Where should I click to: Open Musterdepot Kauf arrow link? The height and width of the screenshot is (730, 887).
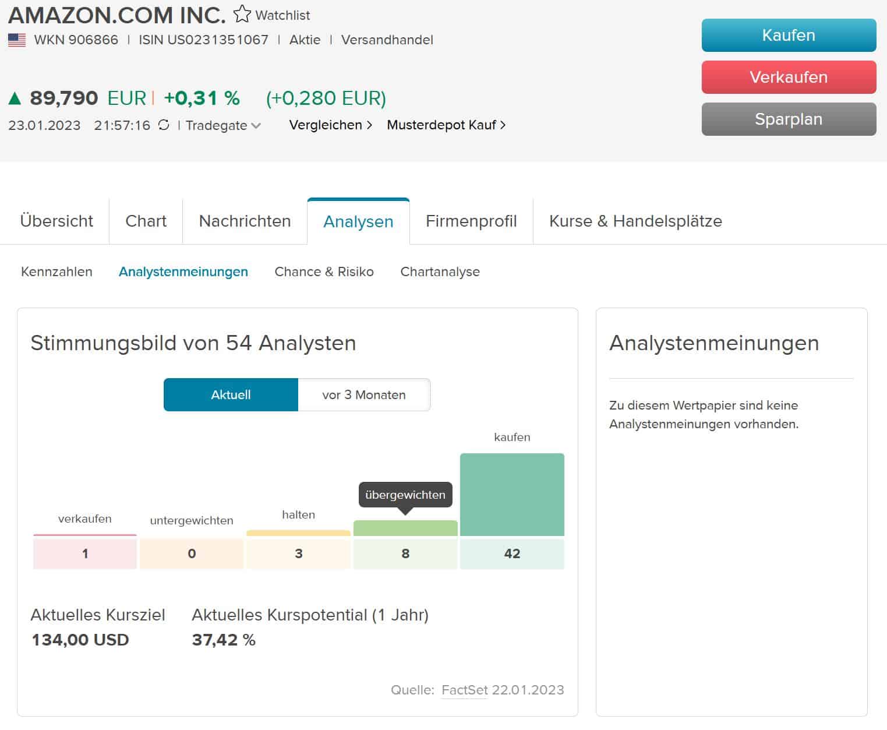tap(446, 125)
